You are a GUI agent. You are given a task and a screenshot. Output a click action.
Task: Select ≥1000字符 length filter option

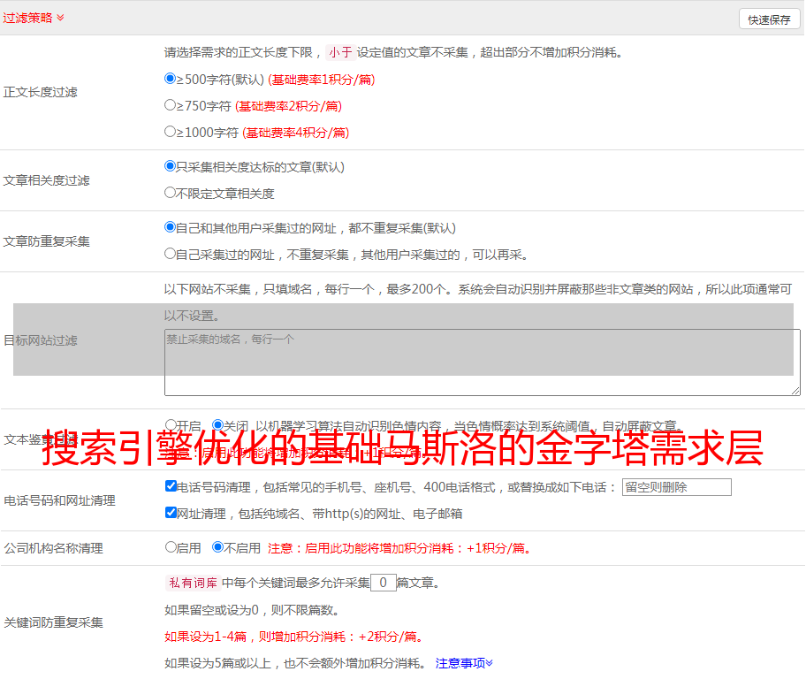pos(171,132)
